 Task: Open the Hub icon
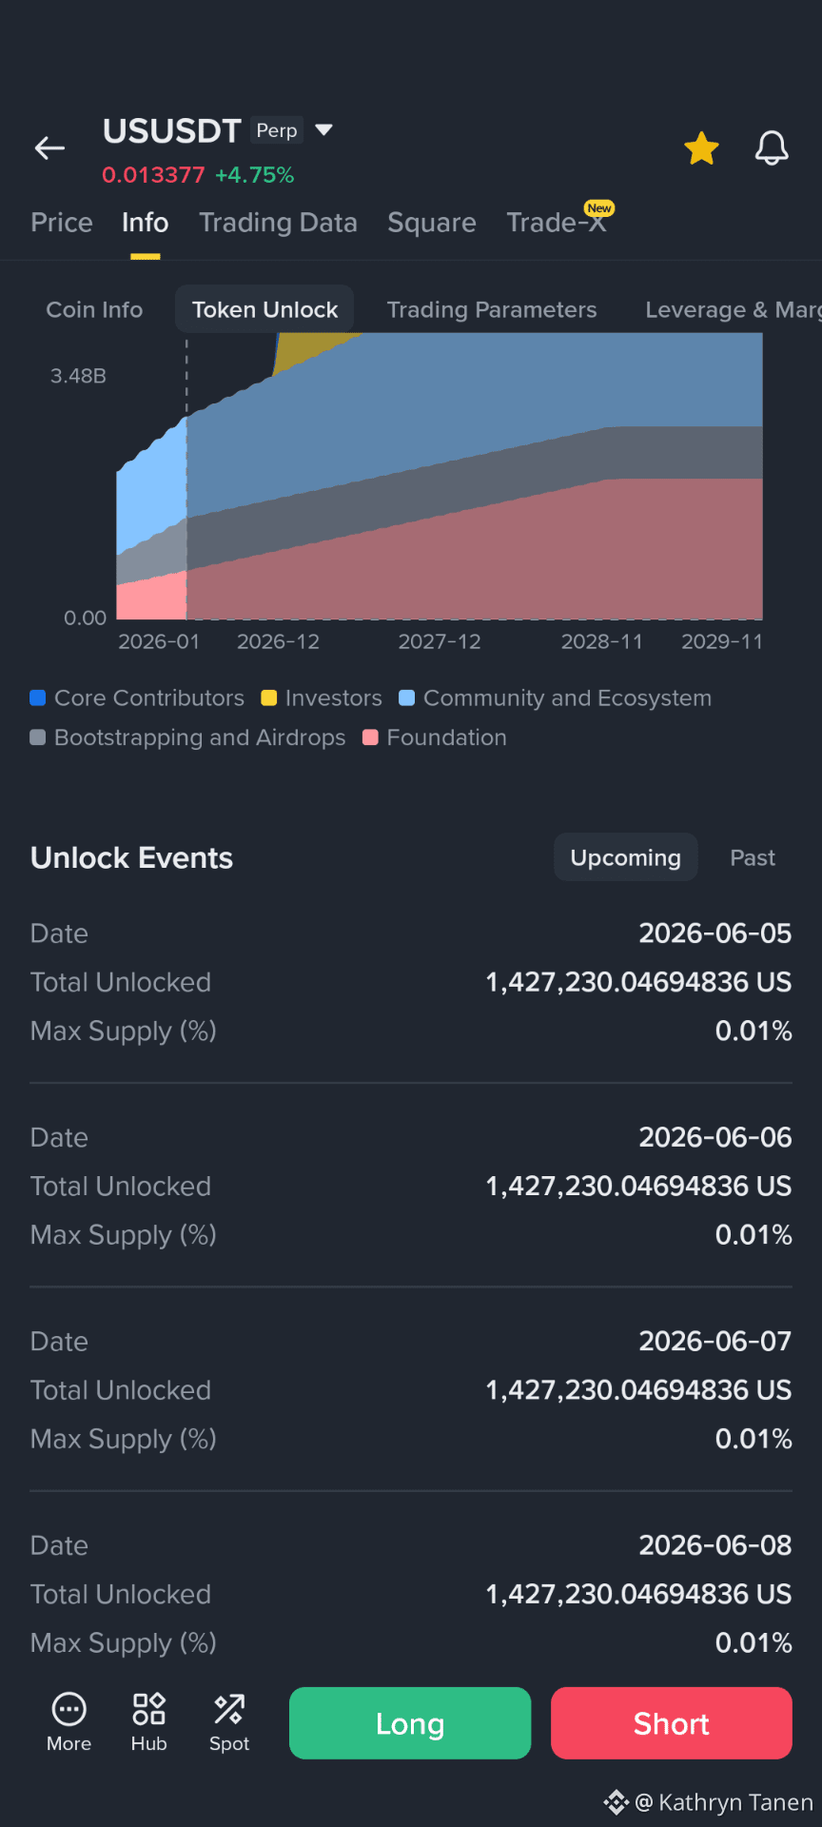point(149,1710)
